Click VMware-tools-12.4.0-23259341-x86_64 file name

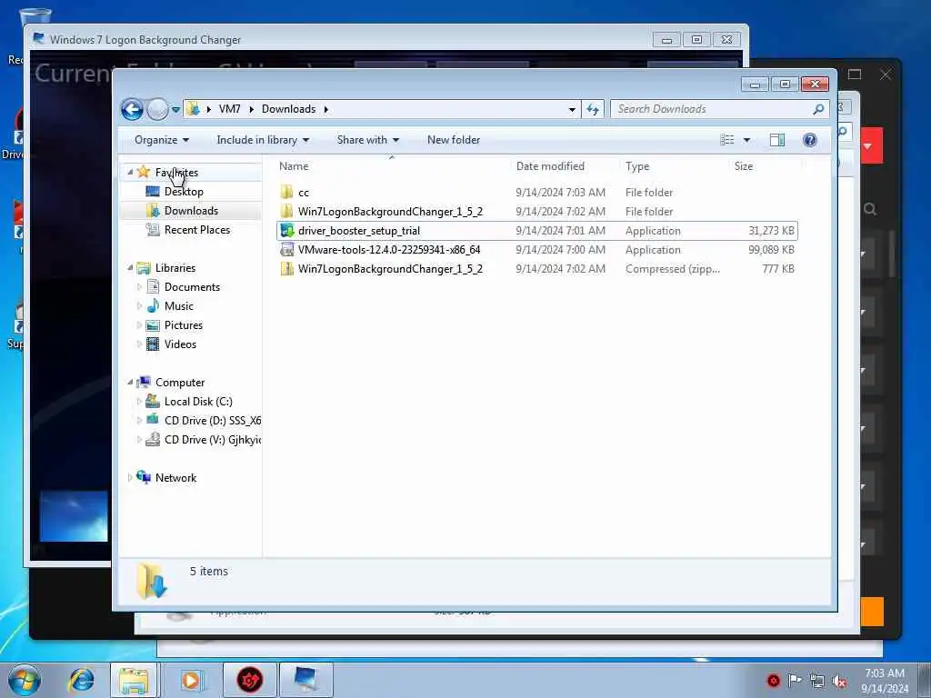[x=389, y=250]
